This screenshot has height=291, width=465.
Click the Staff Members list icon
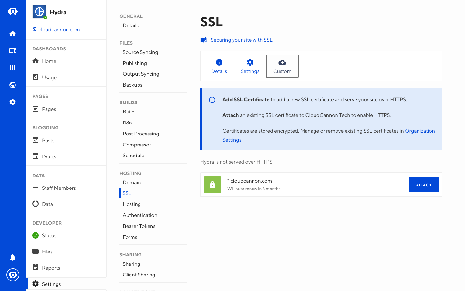[x=36, y=188]
